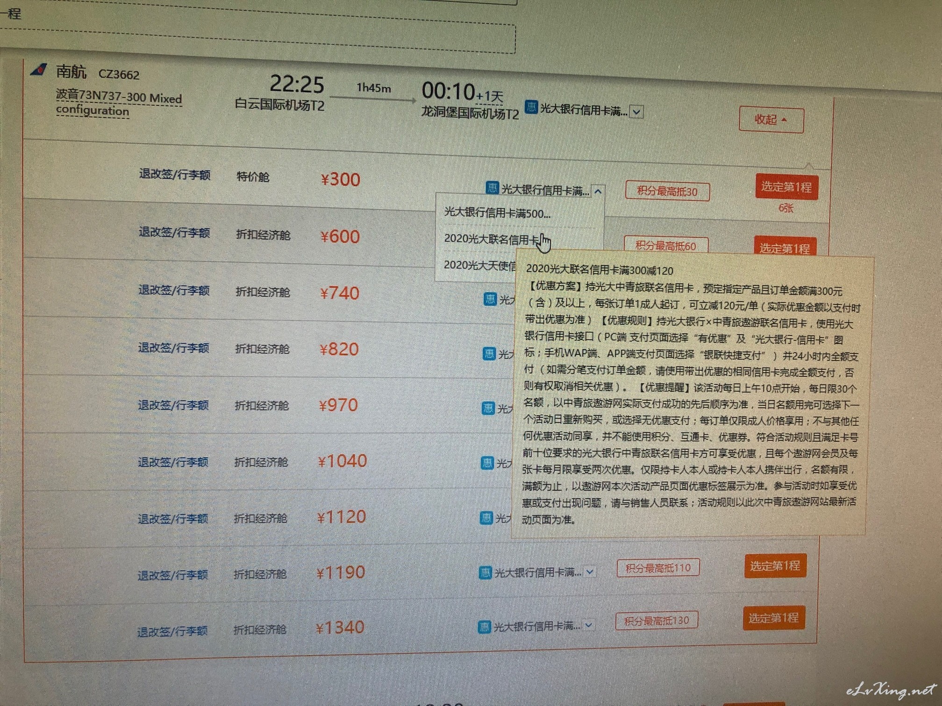Click the ¥740 price
Viewport: 942px width, 706px height.
[x=339, y=293]
